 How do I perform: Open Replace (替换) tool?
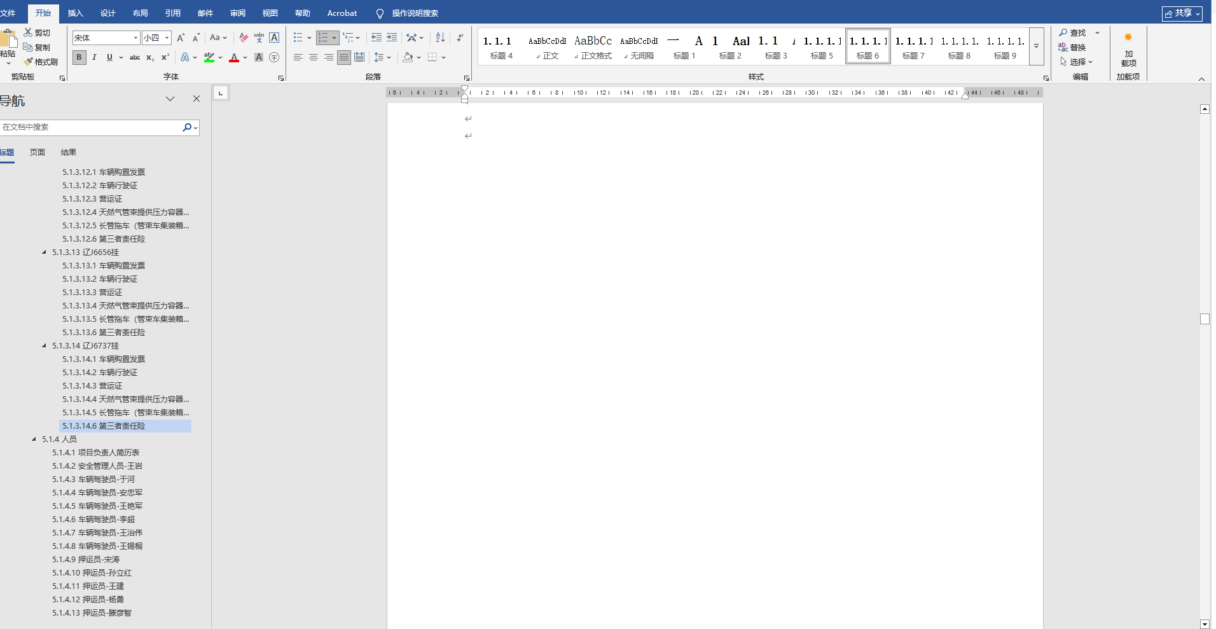[1063, 47]
